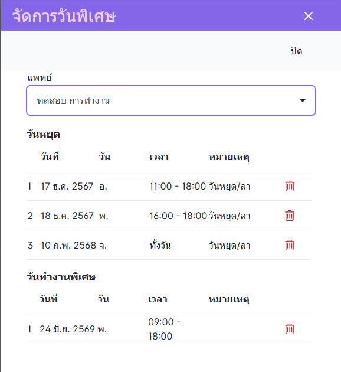This screenshot has height=372, width=341.
Task: Click the ทั้งวัน all-day cell
Action: coord(160,245)
